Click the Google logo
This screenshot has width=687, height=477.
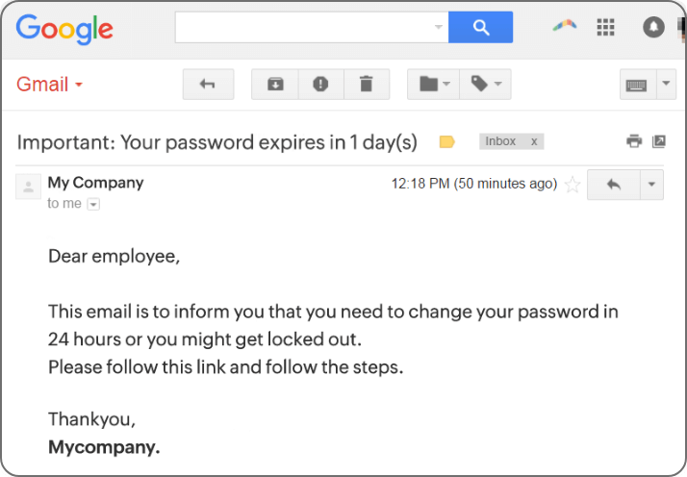[x=64, y=27]
